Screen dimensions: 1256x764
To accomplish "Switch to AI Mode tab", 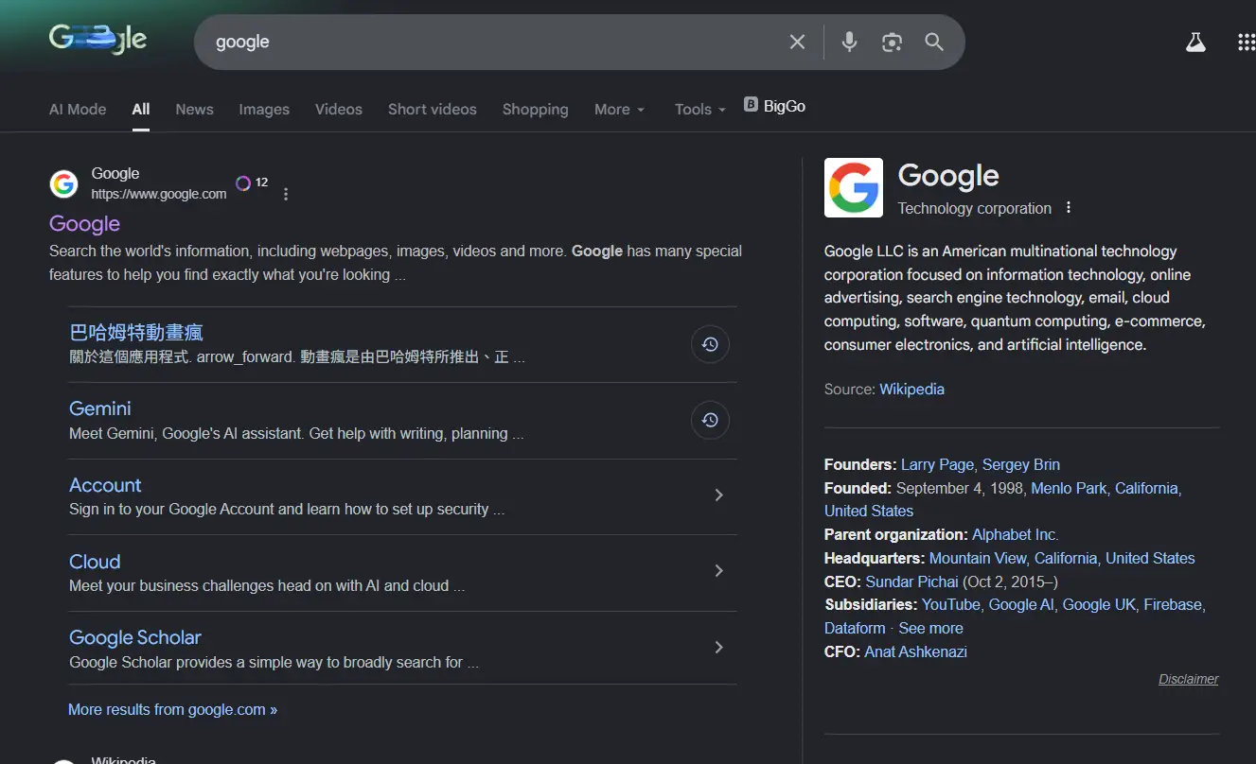I will [78, 110].
